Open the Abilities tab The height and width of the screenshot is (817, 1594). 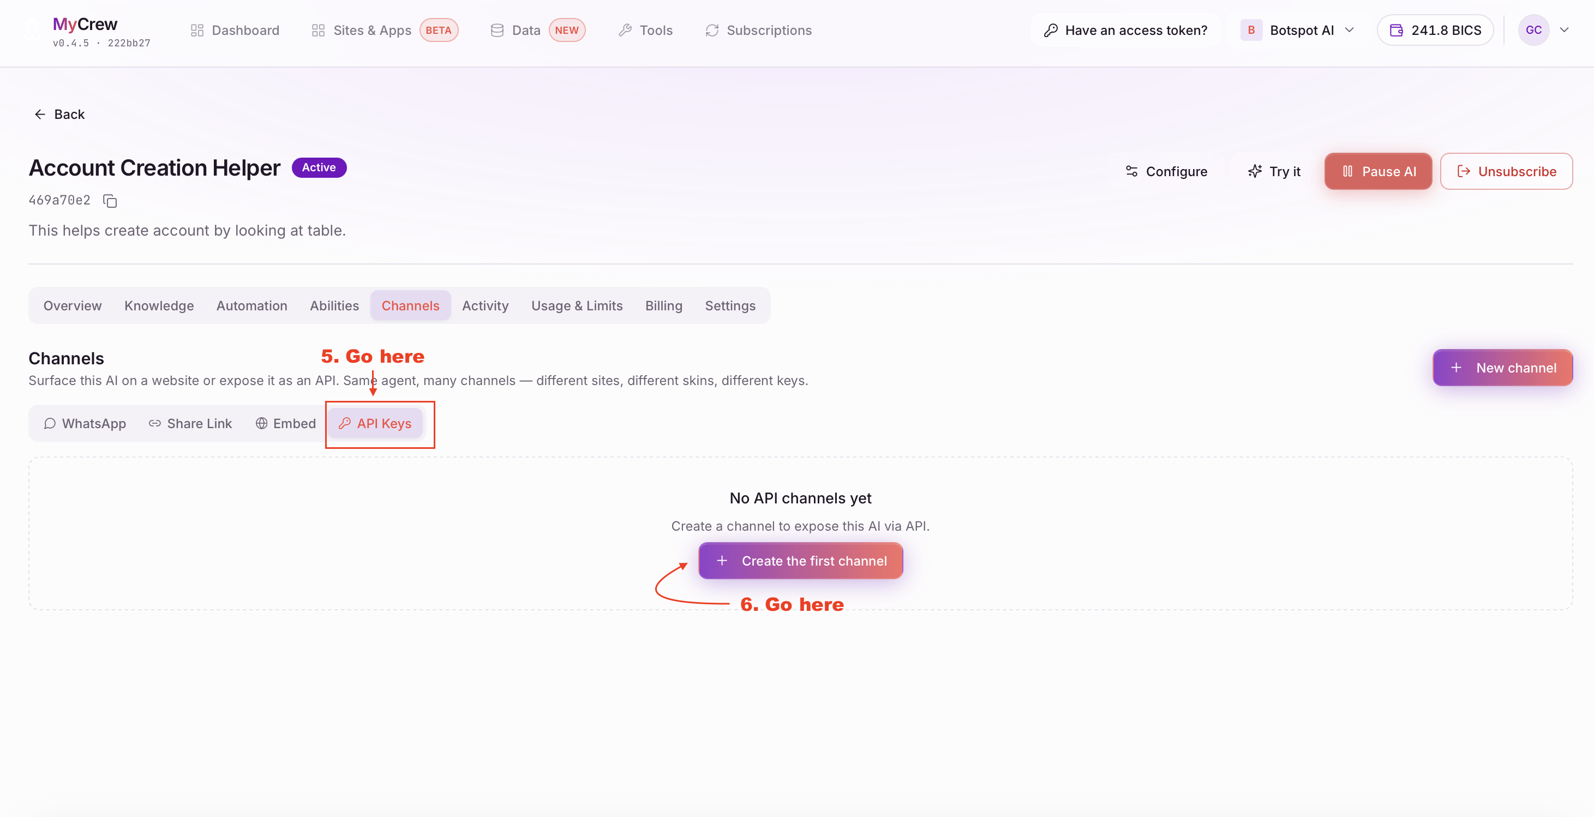[334, 305]
